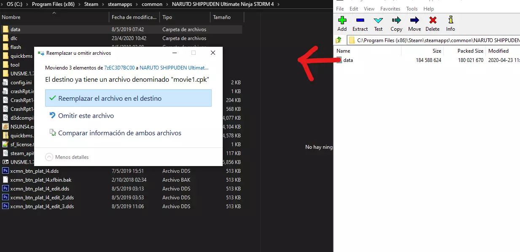Go up one folder level in 7-Zip

pyautogui.click(x=339, y=40)
